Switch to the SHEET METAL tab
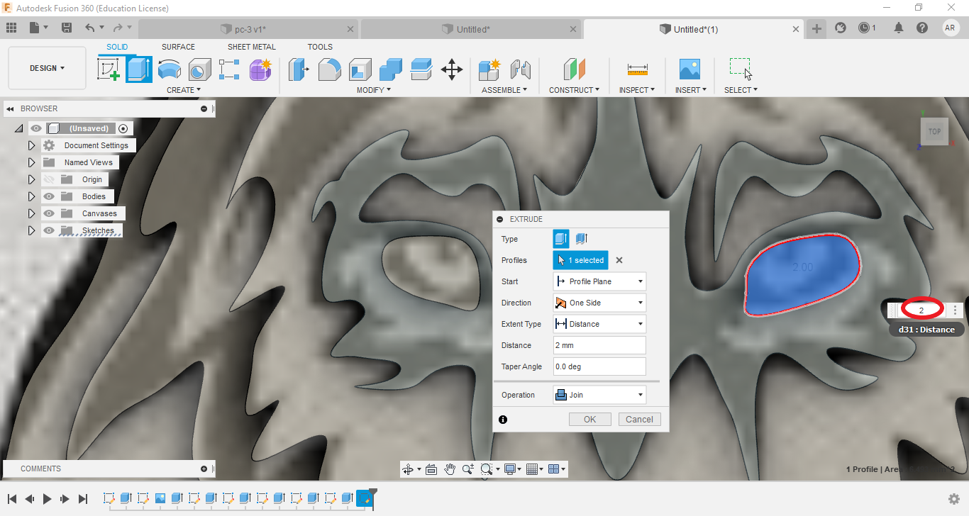Viewport: 969px width, 516px height. pos(252,47)
